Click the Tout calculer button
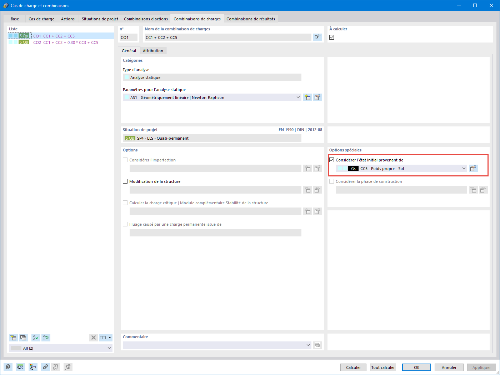Image resolution: width=500 pixels, height=375 pixels. (383, 367)
